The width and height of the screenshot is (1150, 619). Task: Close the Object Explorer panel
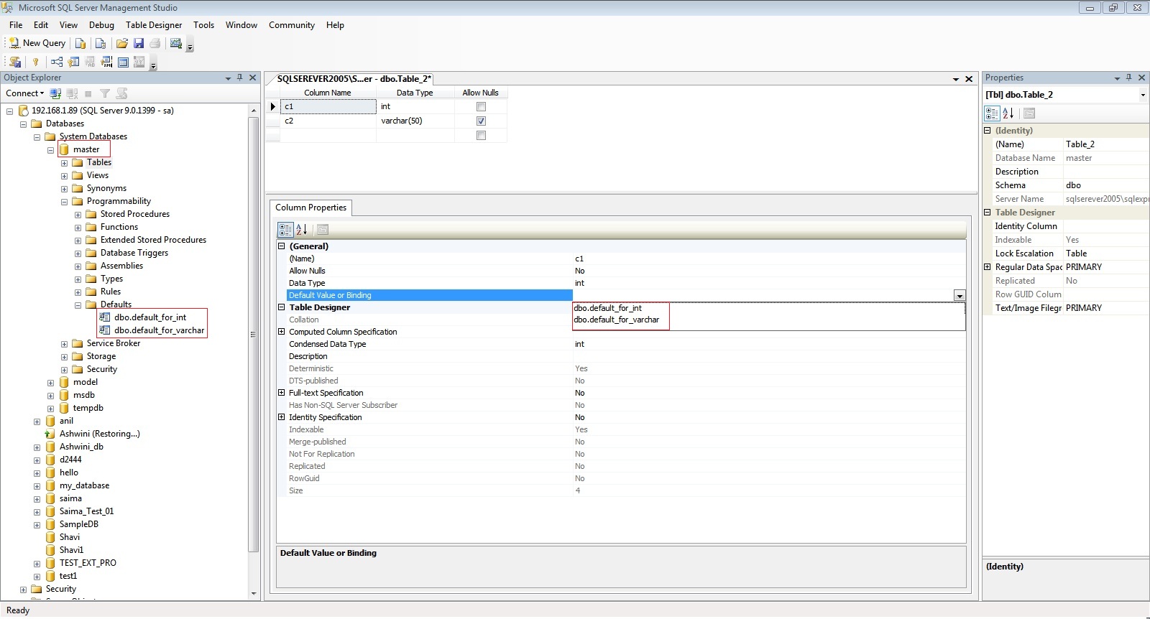(253, 78)
